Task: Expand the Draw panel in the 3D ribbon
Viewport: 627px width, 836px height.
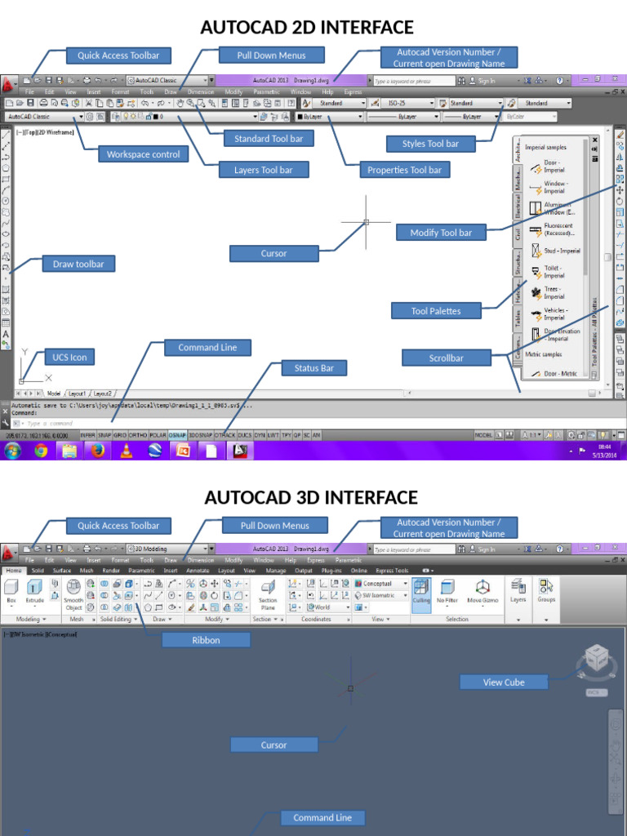Action: tap(162, 619)
